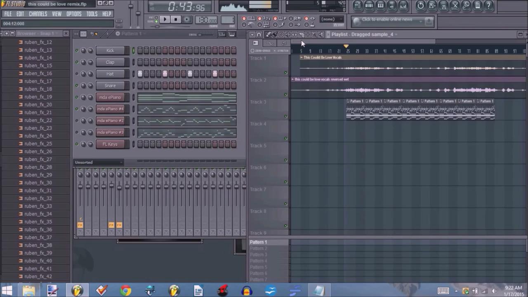Click the FL Keys channel button
Image resolution: width=528 pixels, height=297 pixels.
tap(110, 144)
